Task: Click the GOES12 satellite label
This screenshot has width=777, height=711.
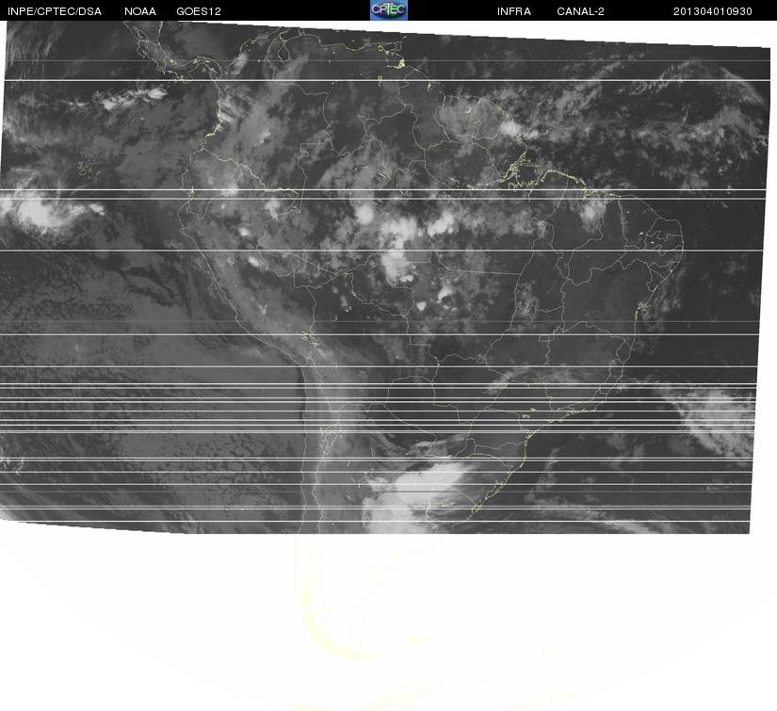Action: click(199, 11)
